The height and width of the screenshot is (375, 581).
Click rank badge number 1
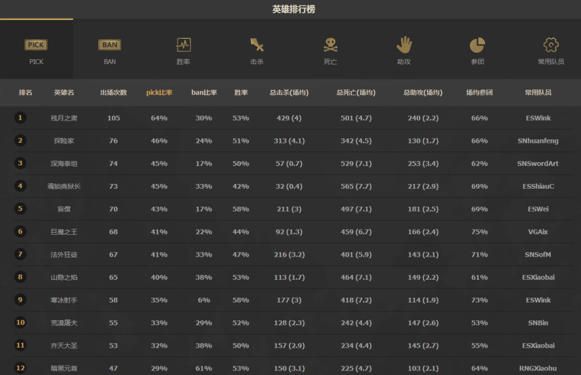(20, 118)
